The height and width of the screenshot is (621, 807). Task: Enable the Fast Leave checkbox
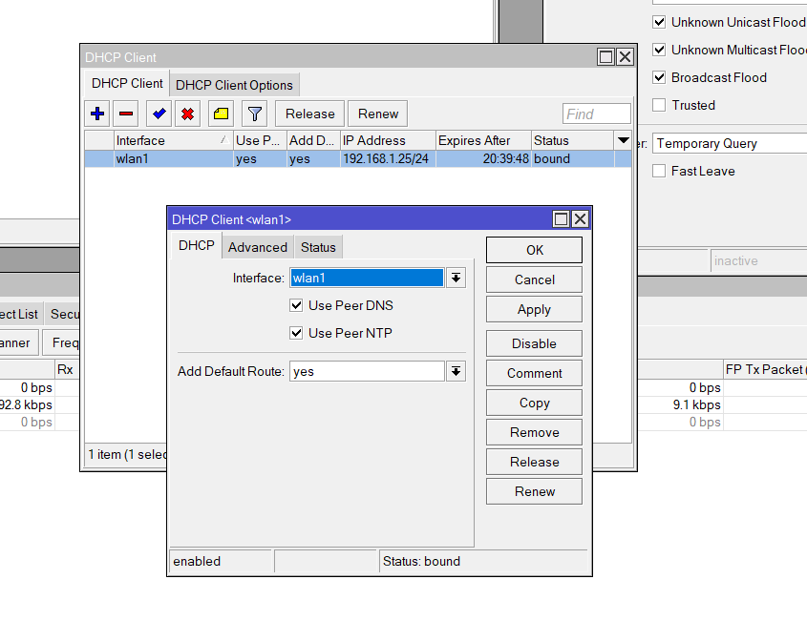659,171
